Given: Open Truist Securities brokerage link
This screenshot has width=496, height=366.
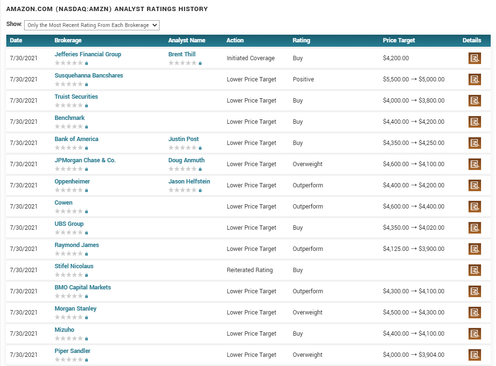Looking at the screenshot, I should click(x=76, y=96).
